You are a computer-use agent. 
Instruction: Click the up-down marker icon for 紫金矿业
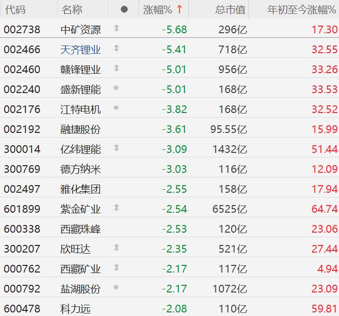[x=117, y=208]
